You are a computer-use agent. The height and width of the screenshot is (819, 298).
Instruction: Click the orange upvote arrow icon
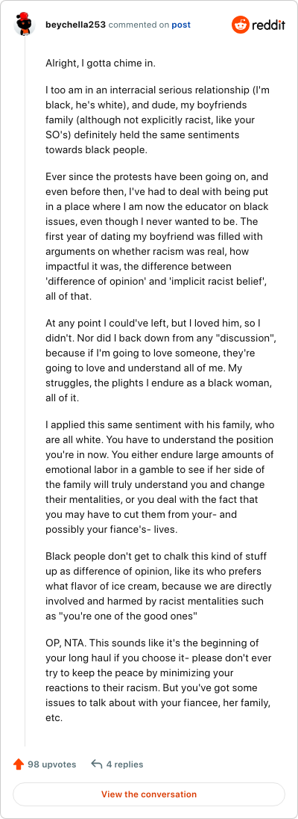coord(19,764)
